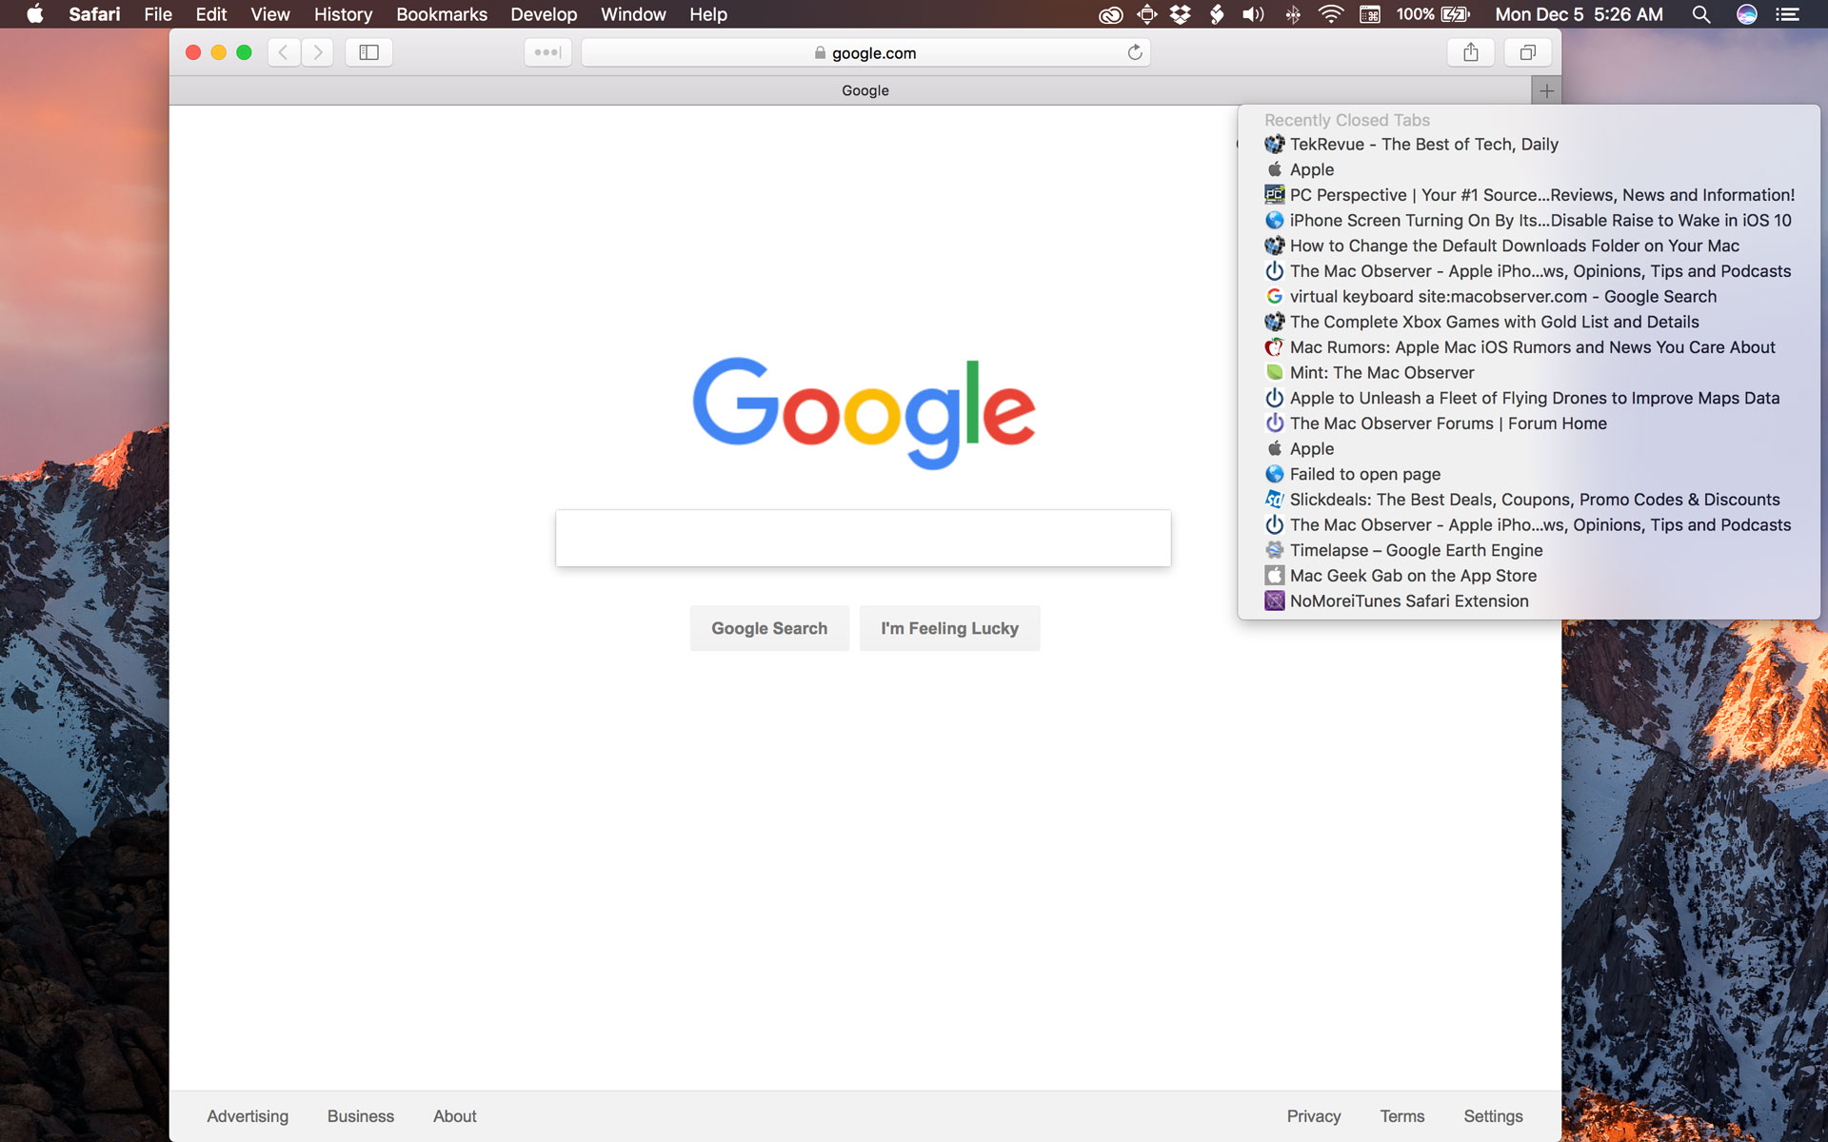This screenshot has height=1142, width=1828.
Task: Reopen NoMoreiTunes Safari Extension tab
Action: 1529,601
